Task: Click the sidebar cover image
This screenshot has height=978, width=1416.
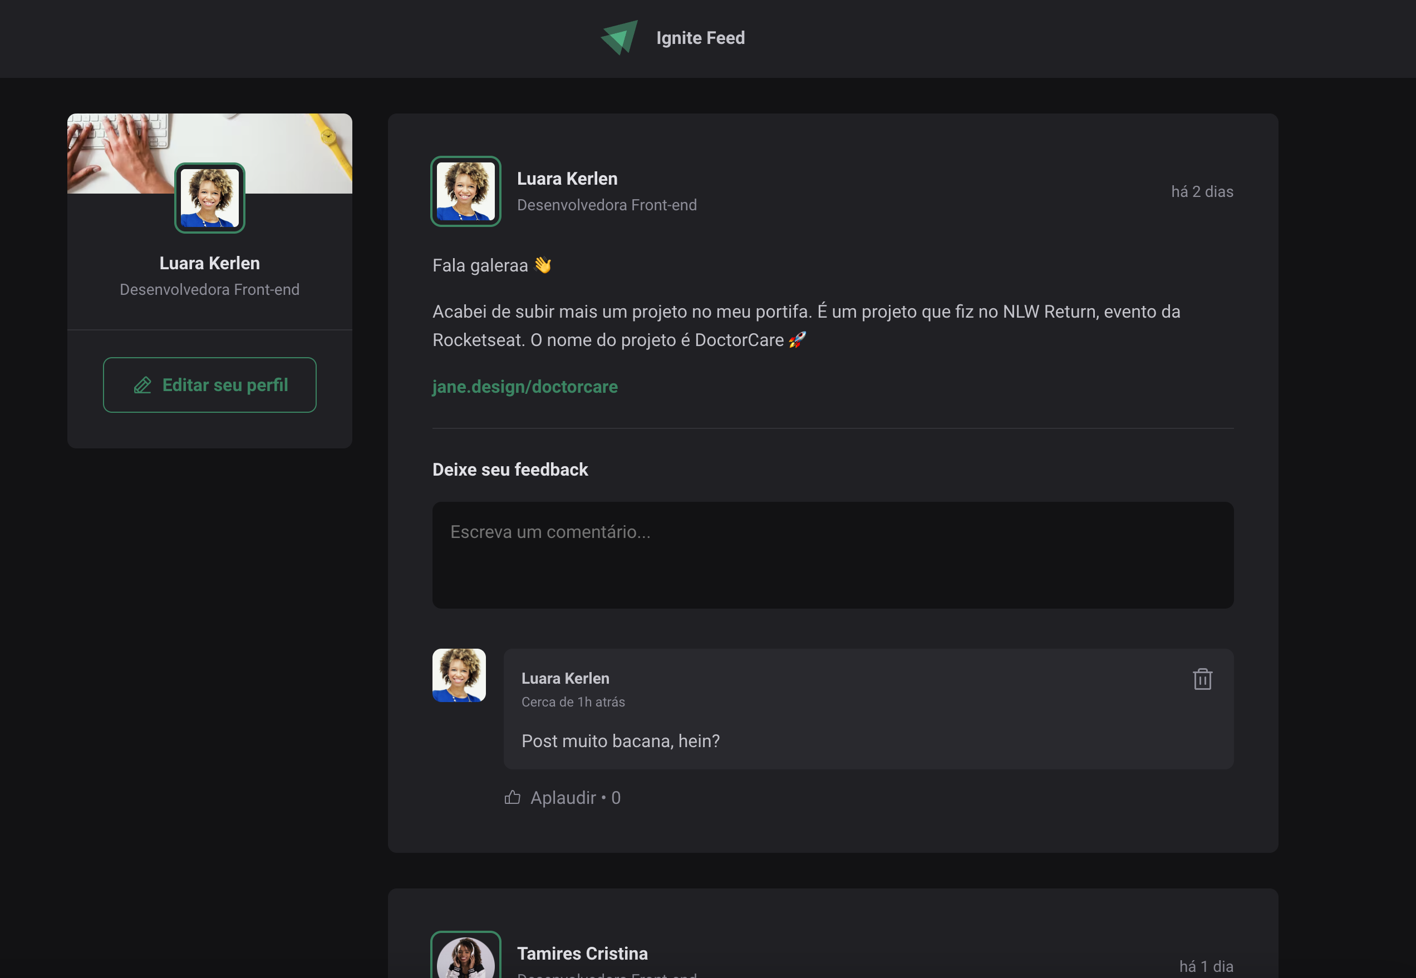Action: 210,153
